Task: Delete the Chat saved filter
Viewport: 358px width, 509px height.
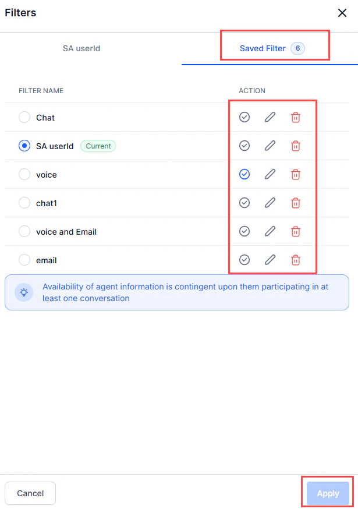Action: (x=296, y=117)
